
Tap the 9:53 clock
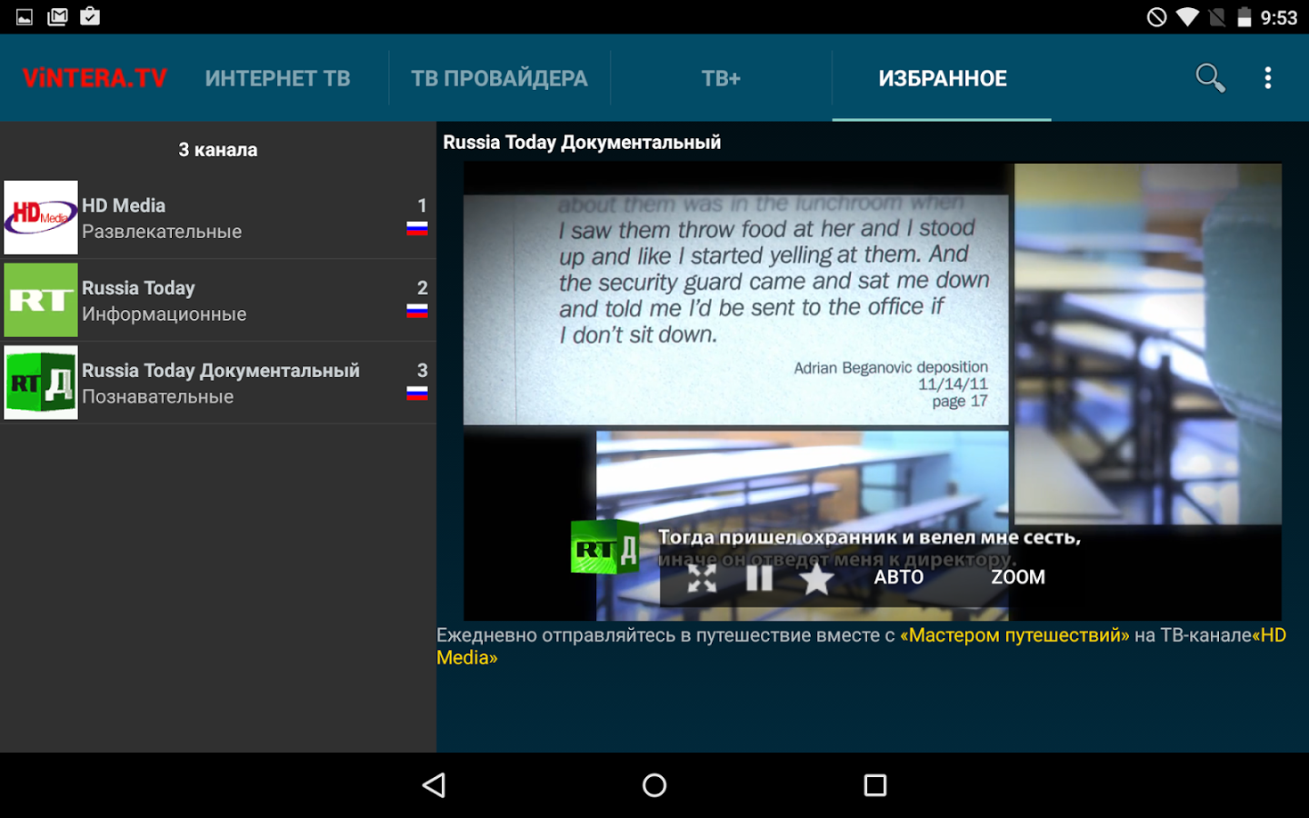(x=1279, y=18)
